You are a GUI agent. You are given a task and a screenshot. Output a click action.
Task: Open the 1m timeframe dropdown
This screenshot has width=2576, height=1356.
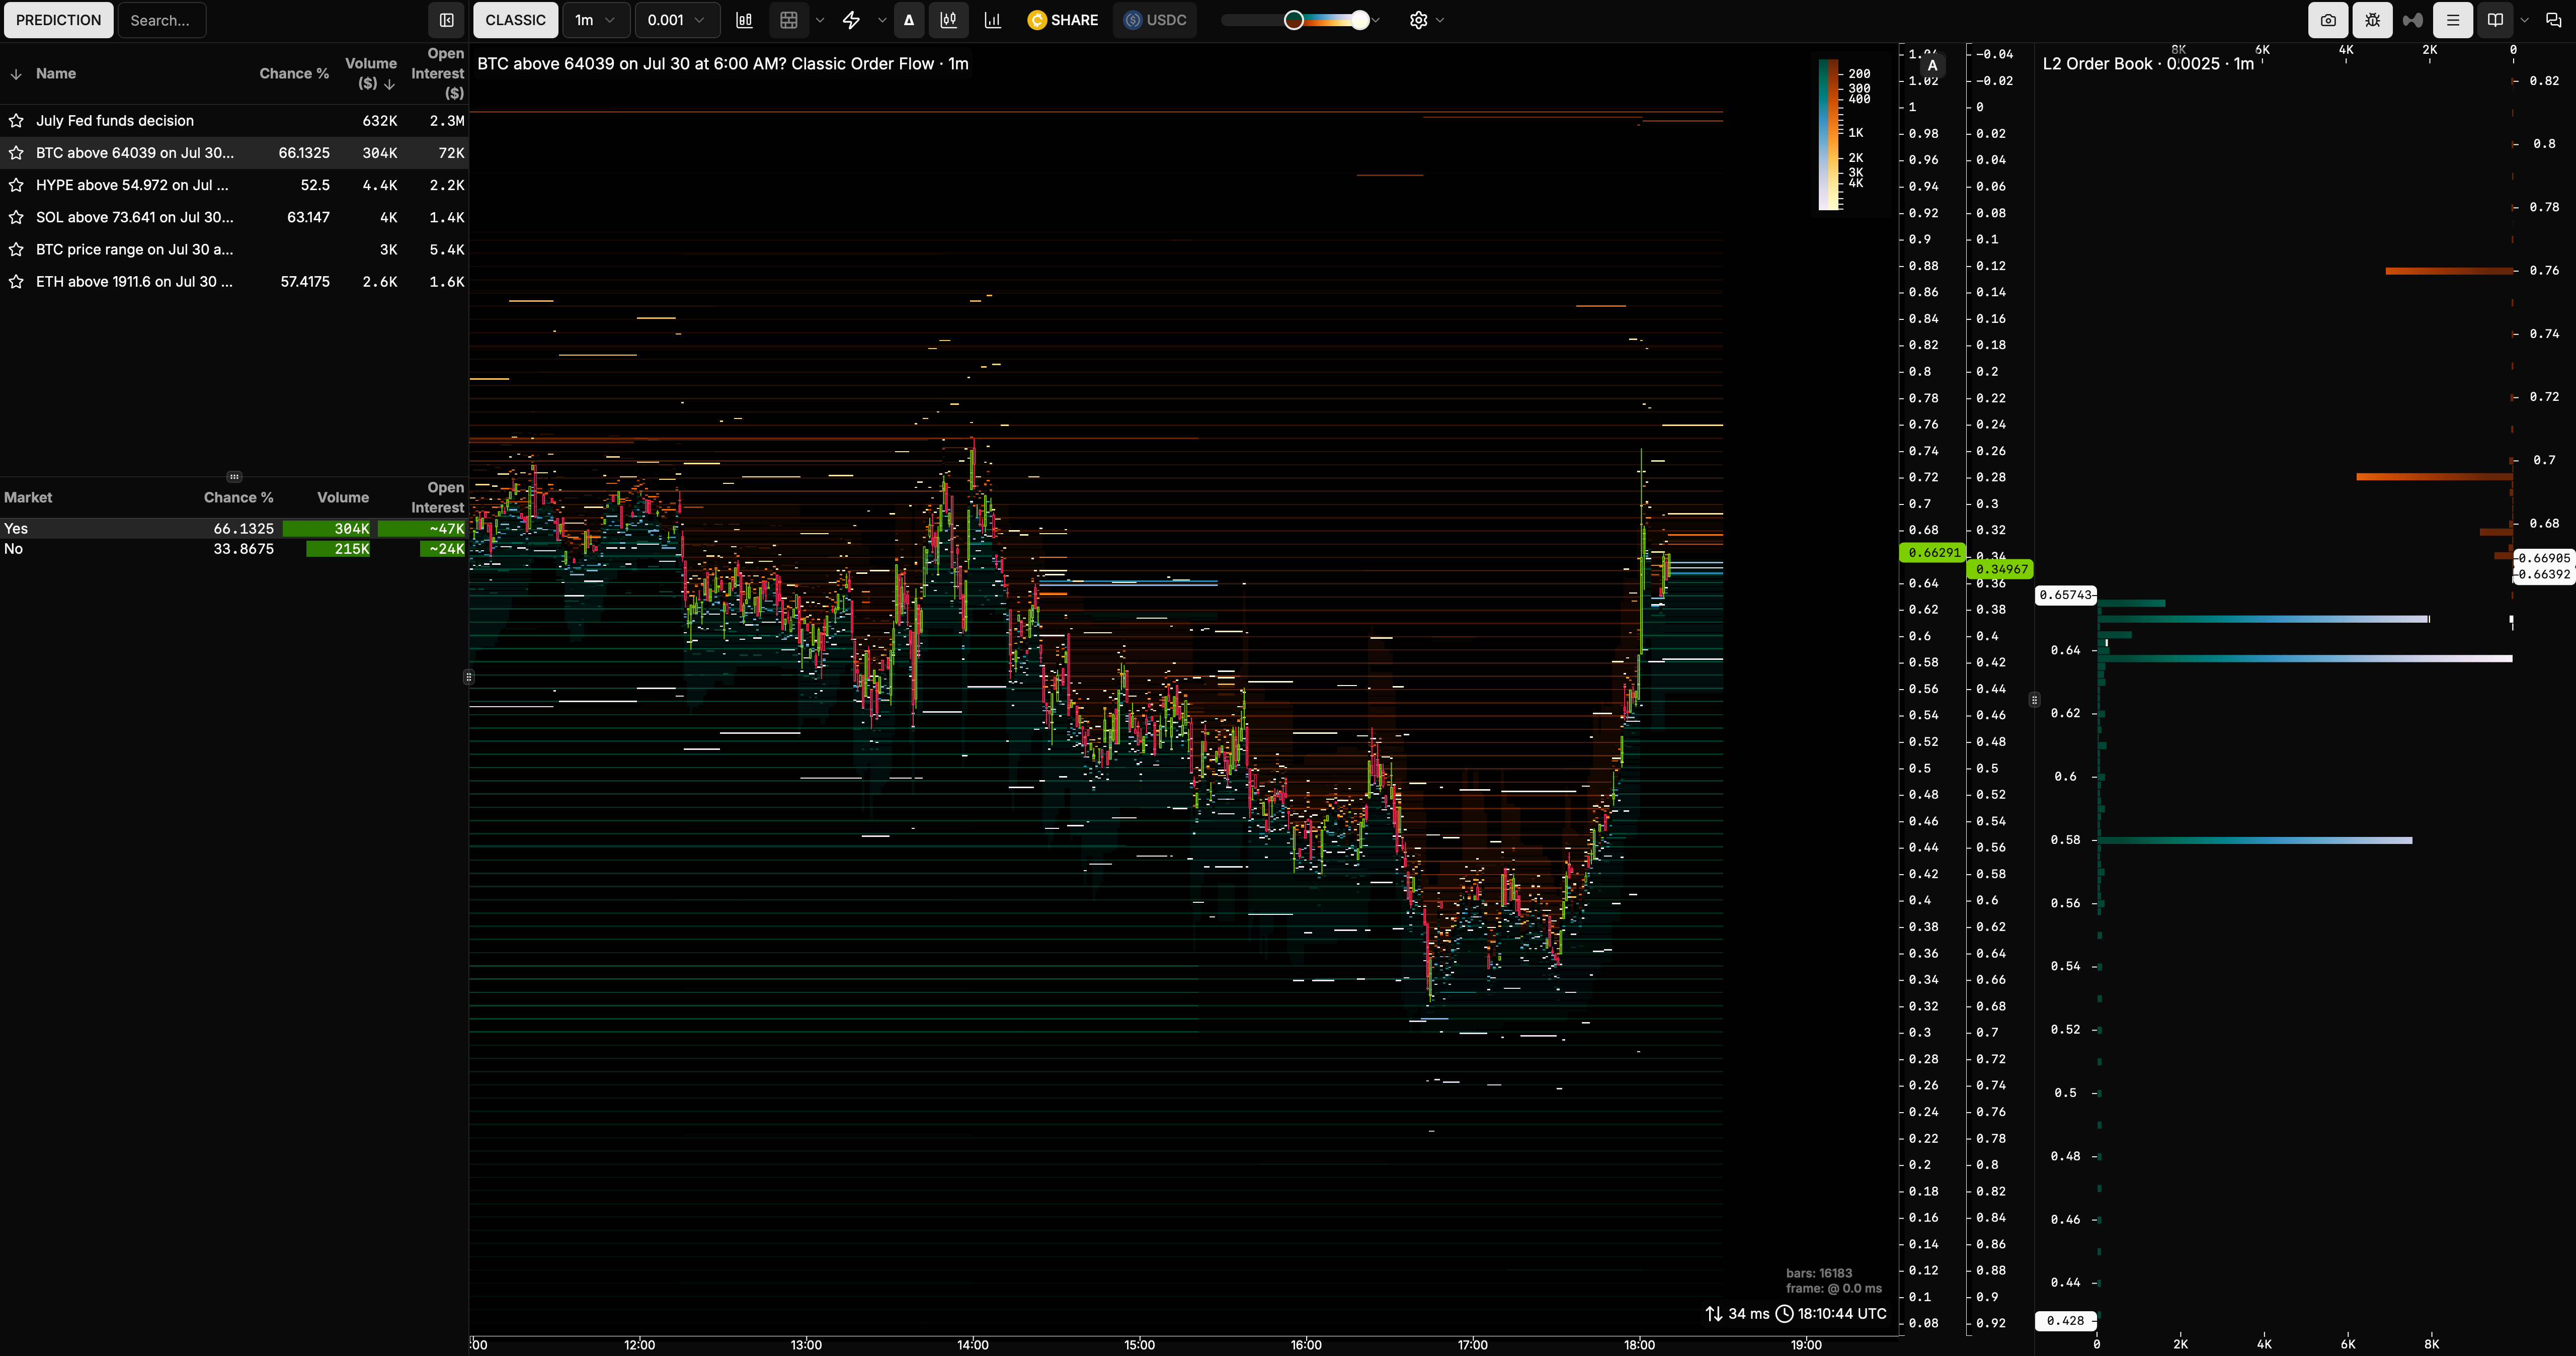595,20
